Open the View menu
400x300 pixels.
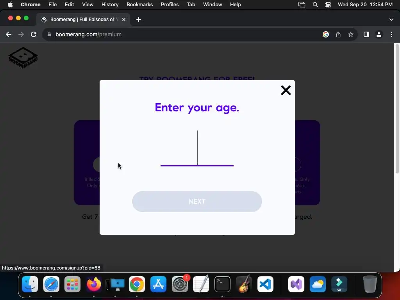(x=88, y=5)
